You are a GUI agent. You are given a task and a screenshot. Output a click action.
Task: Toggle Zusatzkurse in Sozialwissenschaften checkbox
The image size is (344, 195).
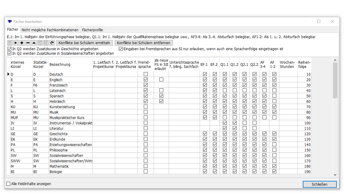[x=9, y=53]
